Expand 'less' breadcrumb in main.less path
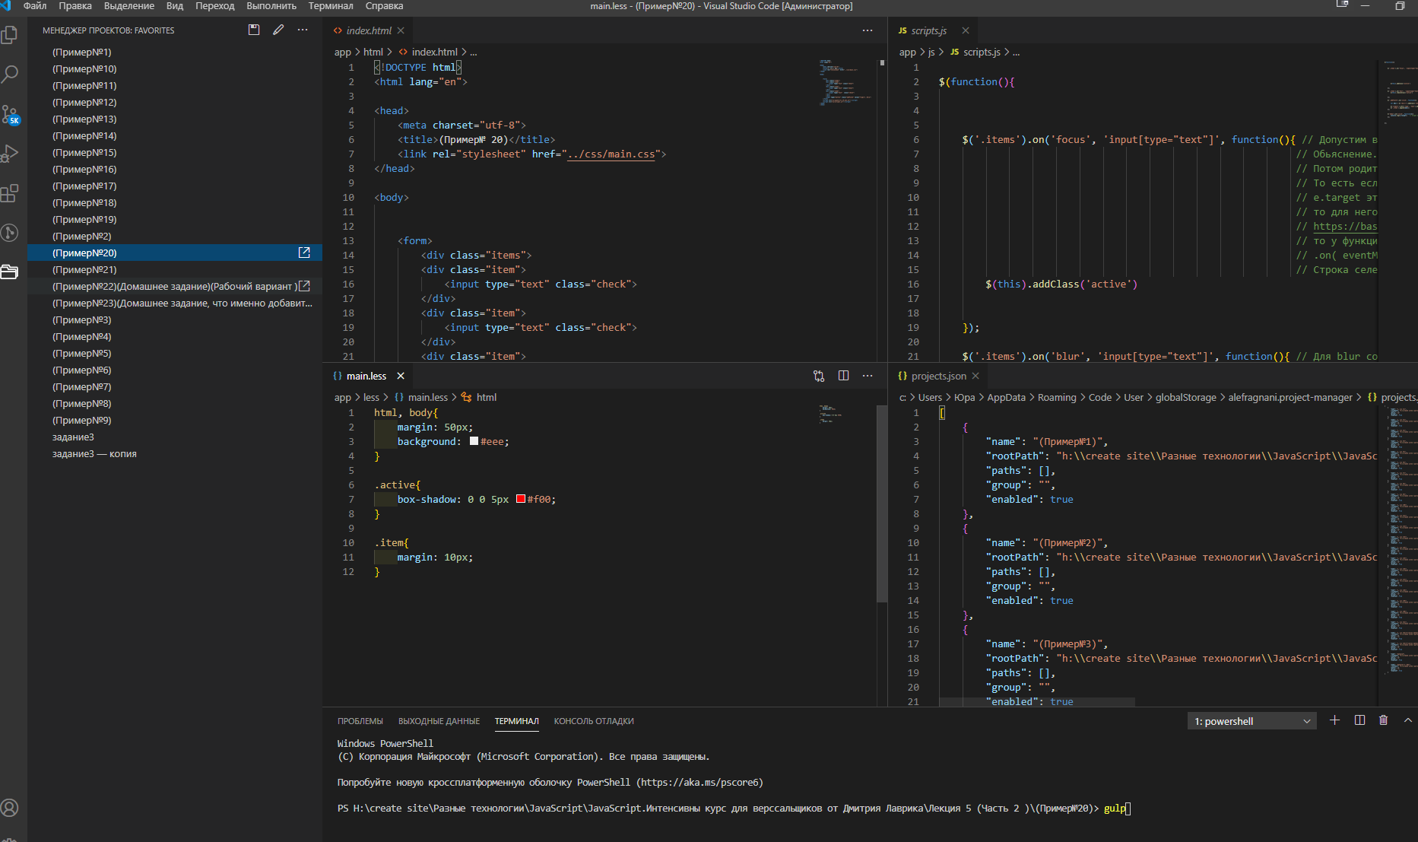The height and width of the screenshot is (842, 1418). [371, 397]
